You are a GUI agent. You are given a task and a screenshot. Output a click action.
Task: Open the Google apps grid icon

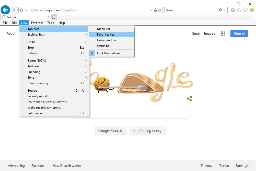click(223, 34)
